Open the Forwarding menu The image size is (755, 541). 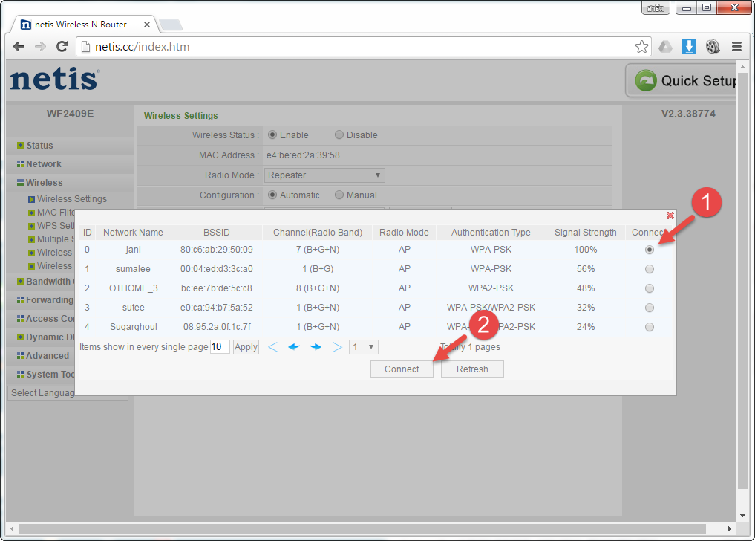tap(50, 300)
